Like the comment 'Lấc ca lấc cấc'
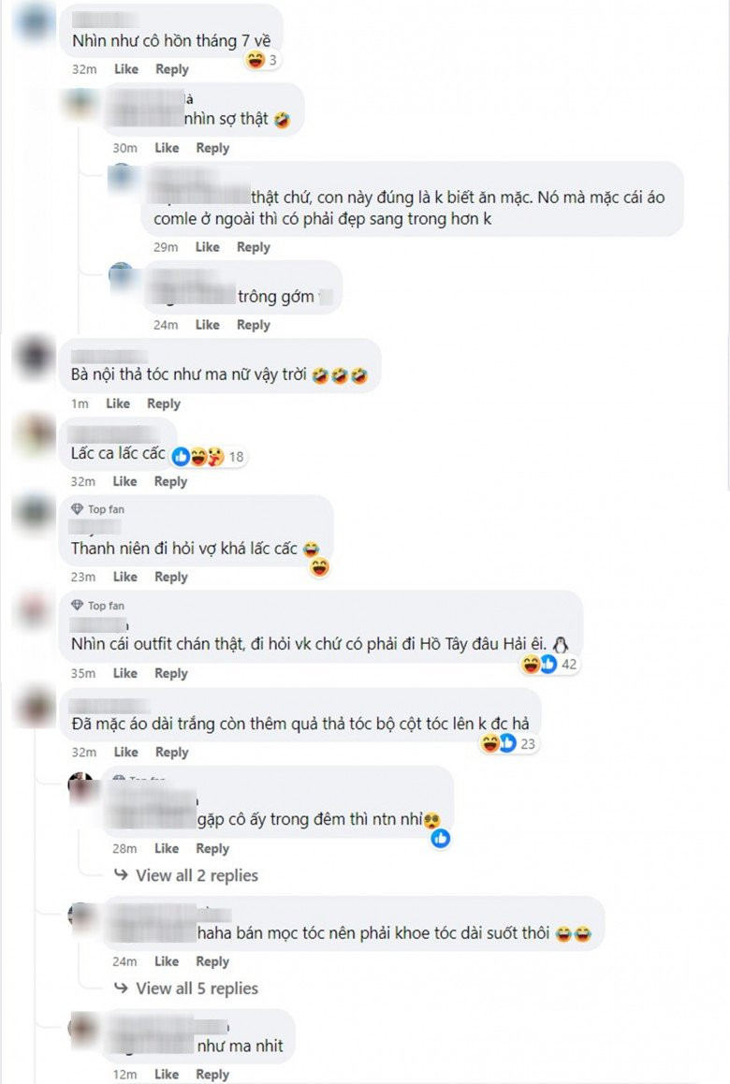 tap(124, 481)
